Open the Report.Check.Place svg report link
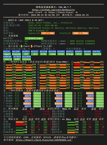This screenshot has width=107, height=145. 43,140
